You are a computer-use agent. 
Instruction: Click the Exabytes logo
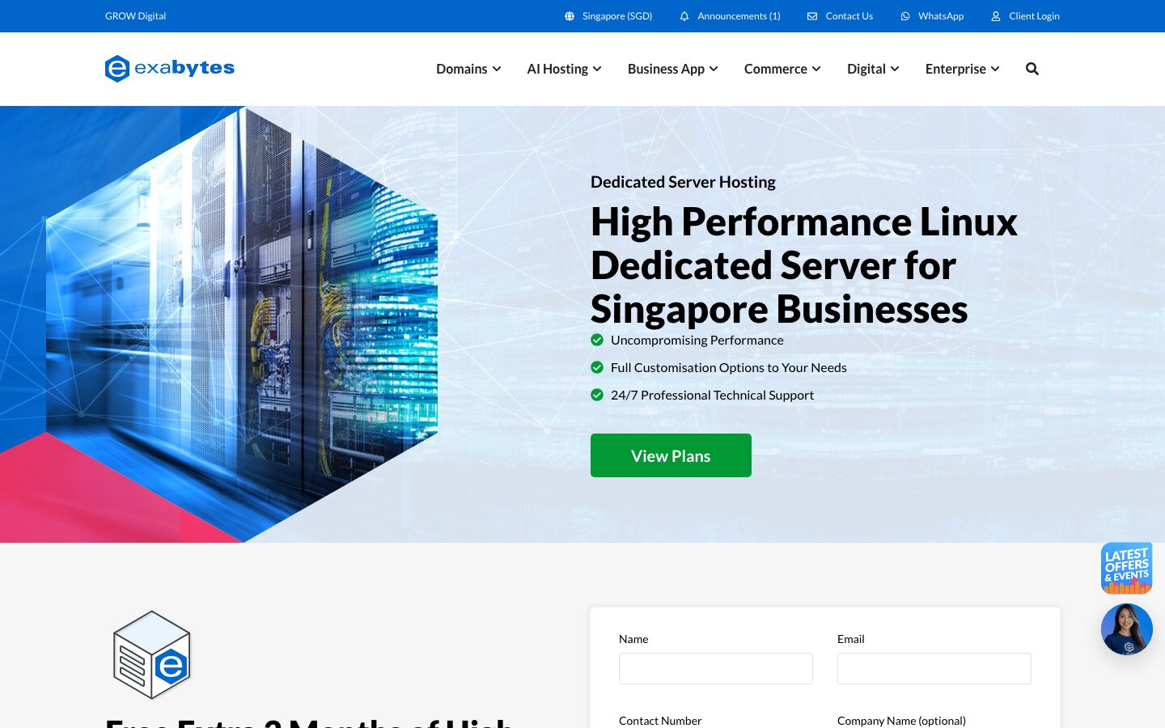[x=170, y=69]
